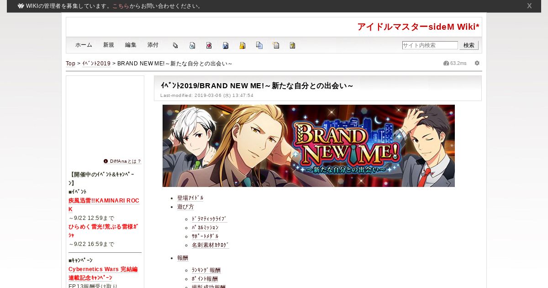Go to アイドルマスターsideM Wiki* title link
The image size is (548, 288).
tap(418, 27)
